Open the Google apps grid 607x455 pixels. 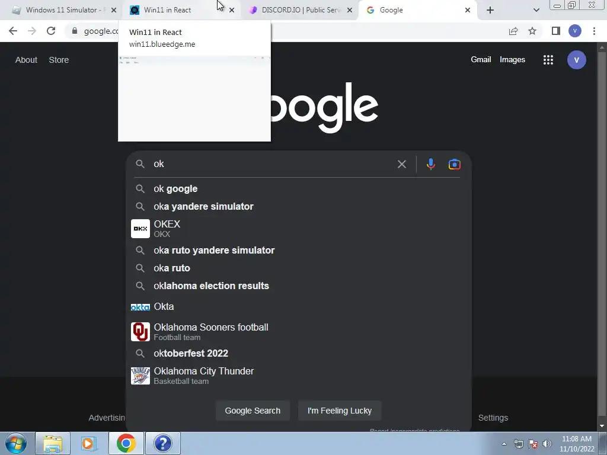548,60
